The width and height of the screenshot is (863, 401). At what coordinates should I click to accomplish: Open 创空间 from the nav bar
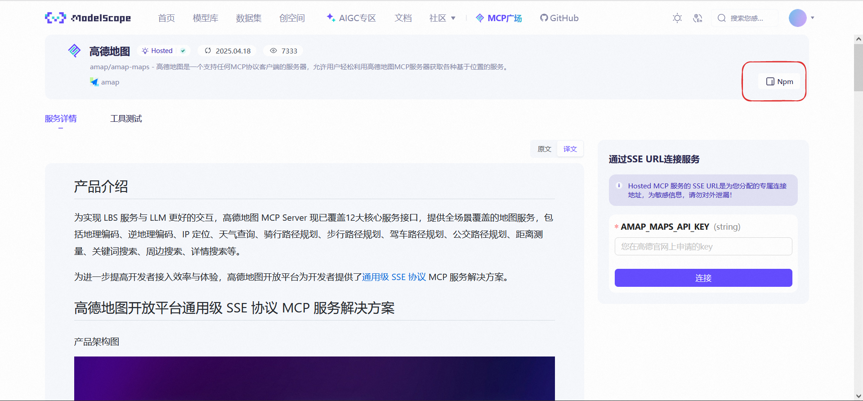292,18
